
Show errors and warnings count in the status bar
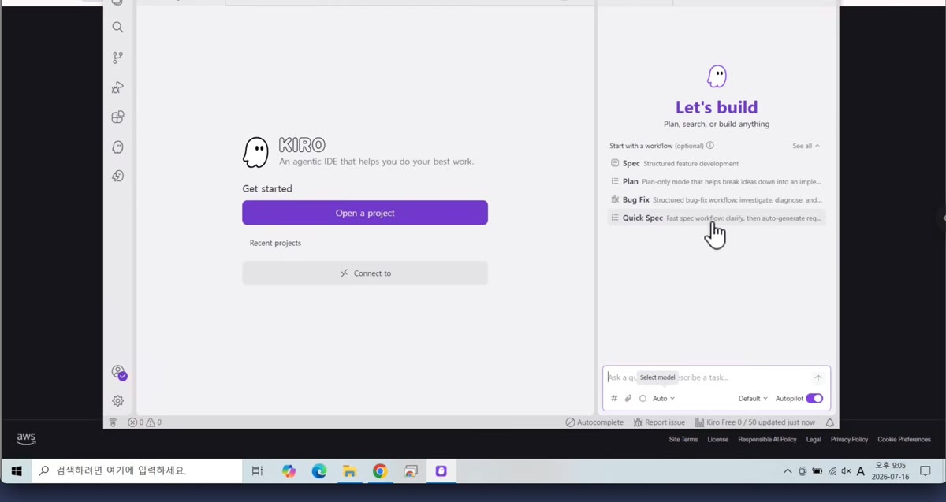(x=144, y=422)
